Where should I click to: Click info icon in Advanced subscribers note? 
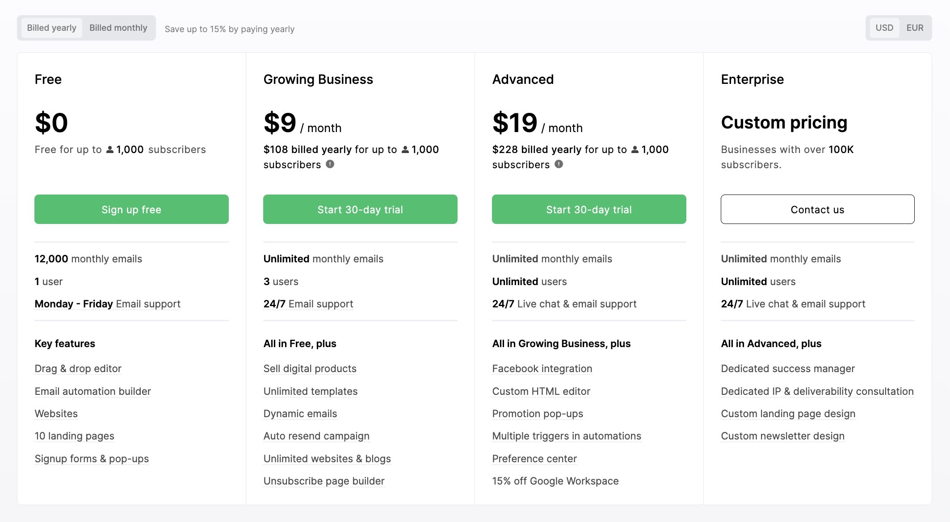coord(559,164)
